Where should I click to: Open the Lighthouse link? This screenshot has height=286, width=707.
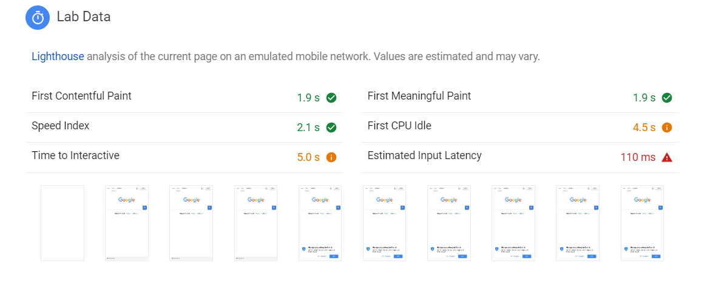tap(58, 57)
